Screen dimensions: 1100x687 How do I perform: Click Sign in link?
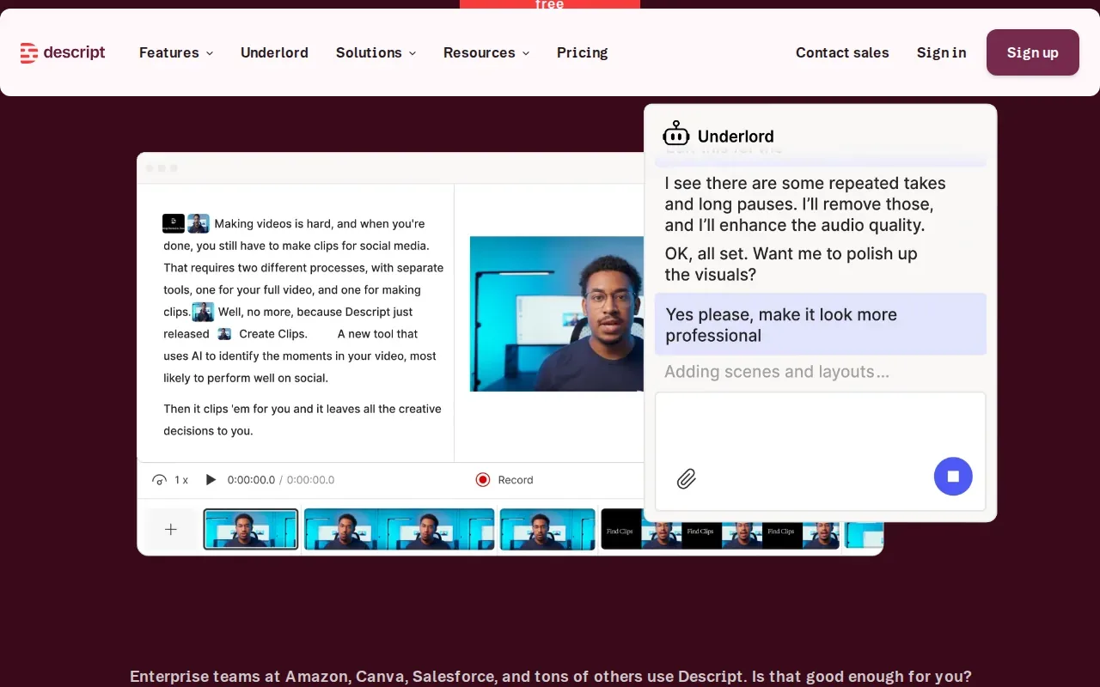[941, 52]
